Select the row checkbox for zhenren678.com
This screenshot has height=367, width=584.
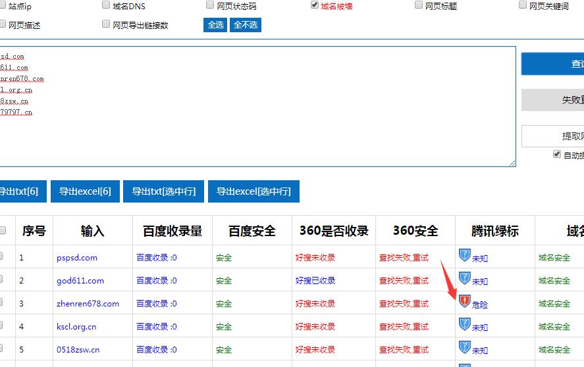2,303
